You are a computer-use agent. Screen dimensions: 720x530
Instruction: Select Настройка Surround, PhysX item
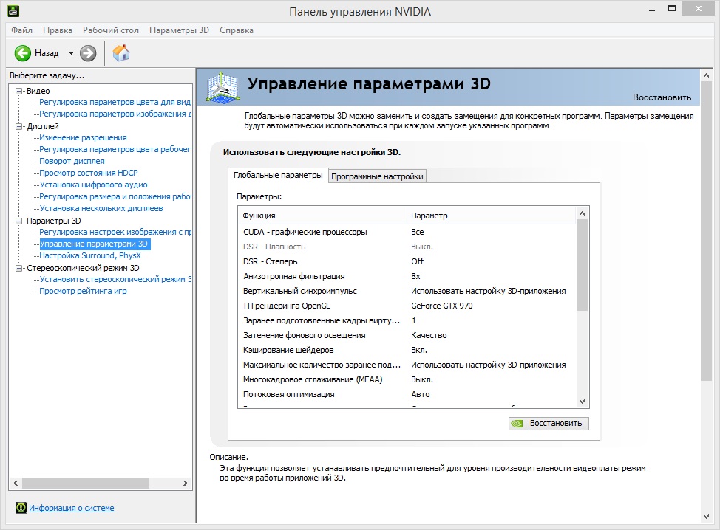coord(90,256)
